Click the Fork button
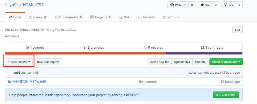The image size is (257, 104). coord(229,5)
